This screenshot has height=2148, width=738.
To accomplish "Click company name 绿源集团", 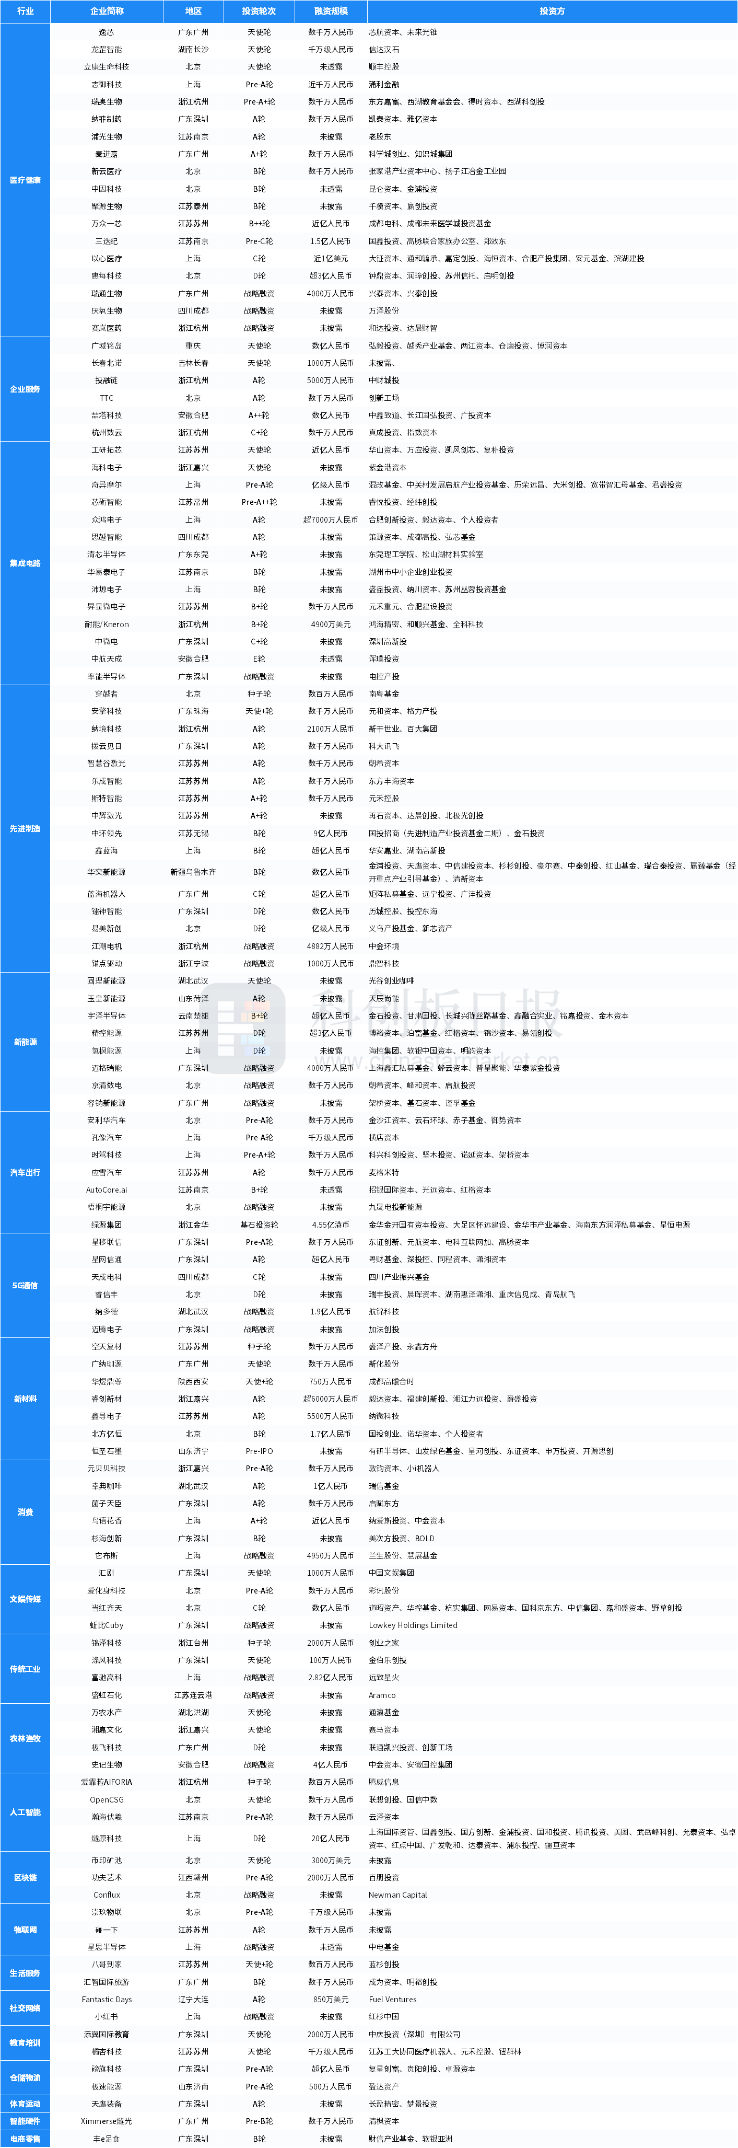I will 107,1225.
